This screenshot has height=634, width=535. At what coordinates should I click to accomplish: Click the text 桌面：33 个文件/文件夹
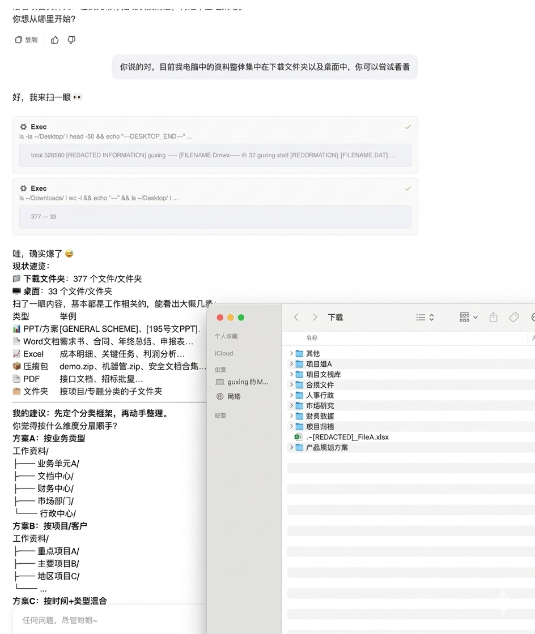[67, 291]
